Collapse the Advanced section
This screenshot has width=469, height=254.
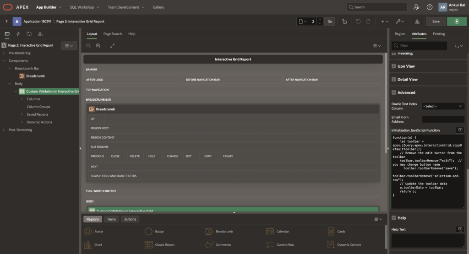394,92
